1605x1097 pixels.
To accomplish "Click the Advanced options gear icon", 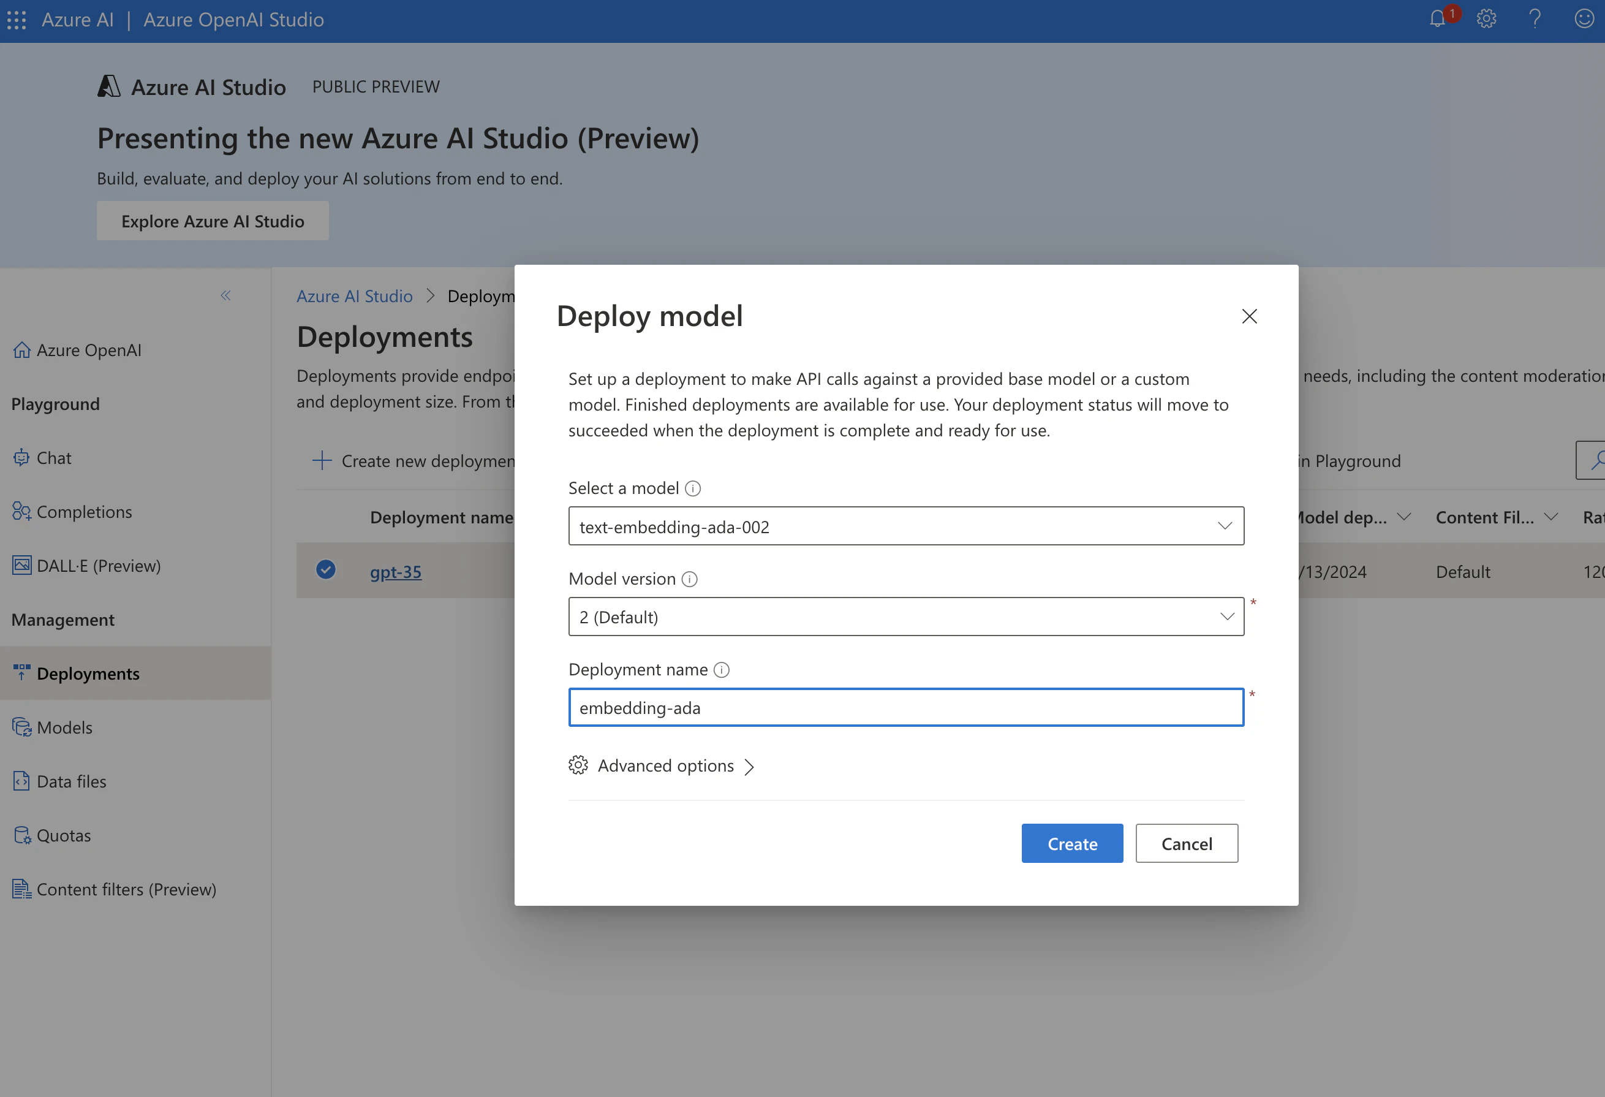I will click(578, 765).
